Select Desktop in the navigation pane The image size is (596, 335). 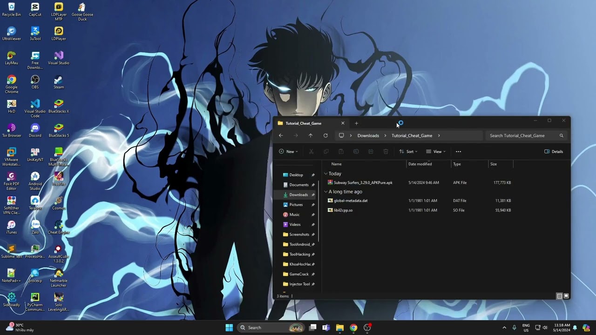point(296,175)
